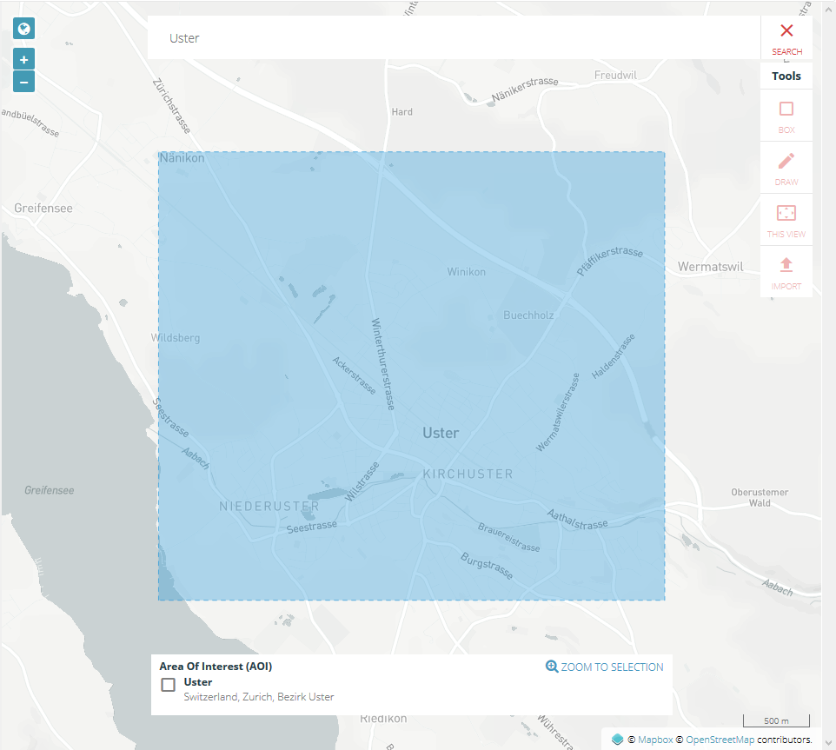The image size is (836, 750).
Task: Open the OpenStreetMap attribution link
Action: 720,740
